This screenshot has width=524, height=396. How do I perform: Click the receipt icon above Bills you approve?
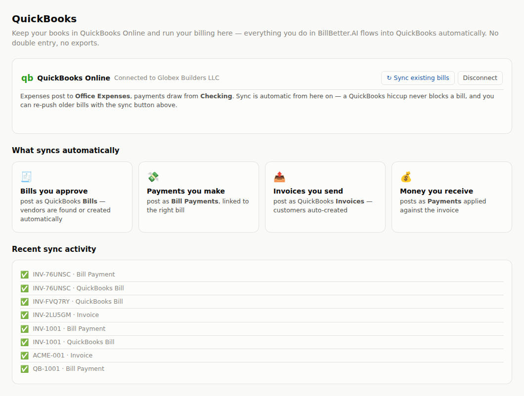pos(26,177)
